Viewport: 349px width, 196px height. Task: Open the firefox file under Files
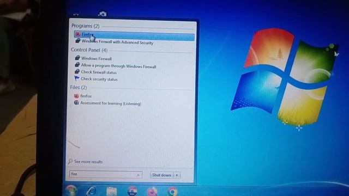tap(86, 96)
